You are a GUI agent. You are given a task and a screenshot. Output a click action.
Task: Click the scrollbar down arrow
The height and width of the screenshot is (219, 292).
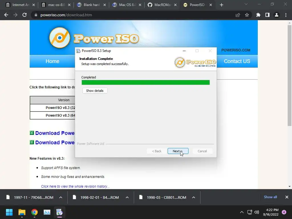pyautogui.click(x=289, y=186)
